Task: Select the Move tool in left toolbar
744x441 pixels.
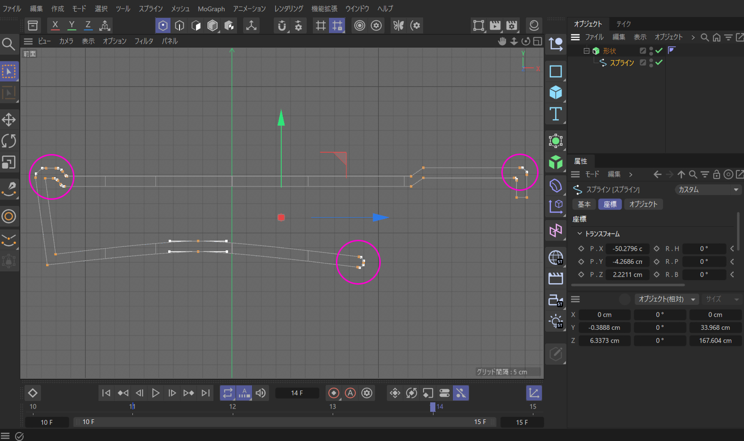Action: pyautogui.click(x=8, y=120)
